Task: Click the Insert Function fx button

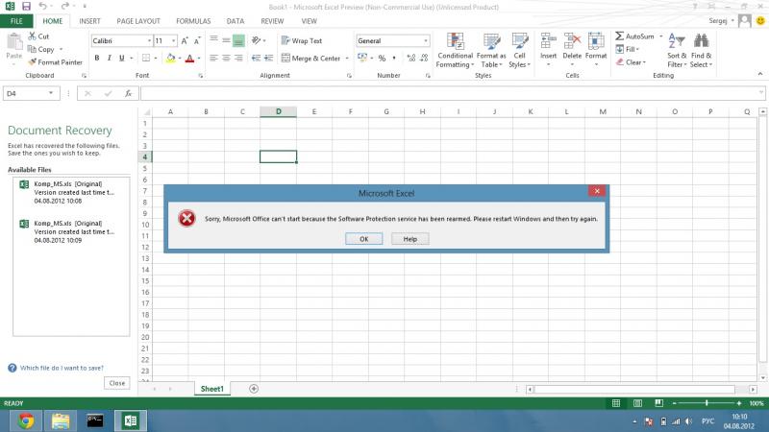Action: tap(129, 93)
